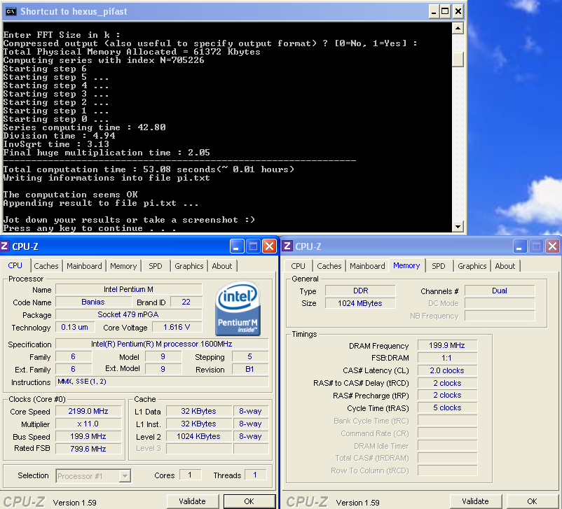Click the console vertical scrollbar thumb
Screen dimensions: 562x509
point(458,60)
